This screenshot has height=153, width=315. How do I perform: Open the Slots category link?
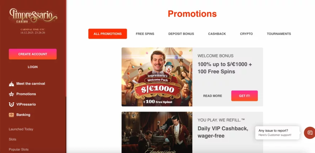click(x=13, y=139)
